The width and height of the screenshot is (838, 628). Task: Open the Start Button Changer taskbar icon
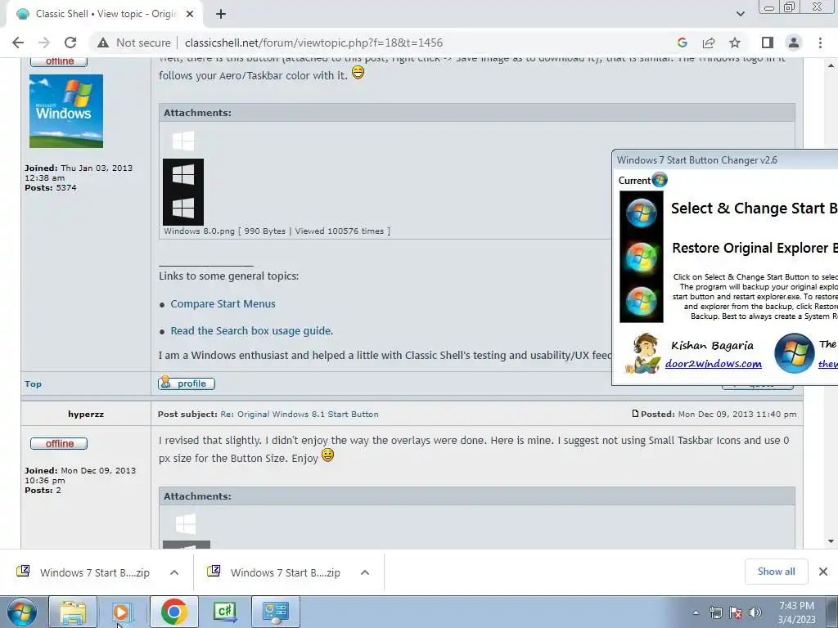pos(276,612)
